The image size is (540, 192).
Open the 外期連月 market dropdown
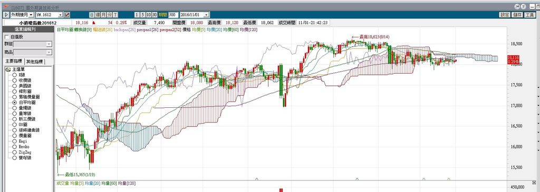[31, 15]
